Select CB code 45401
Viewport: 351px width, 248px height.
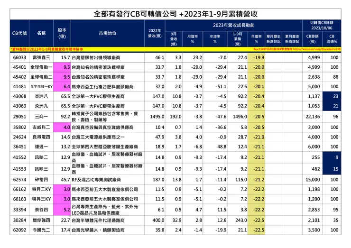[x=19, y=67]
